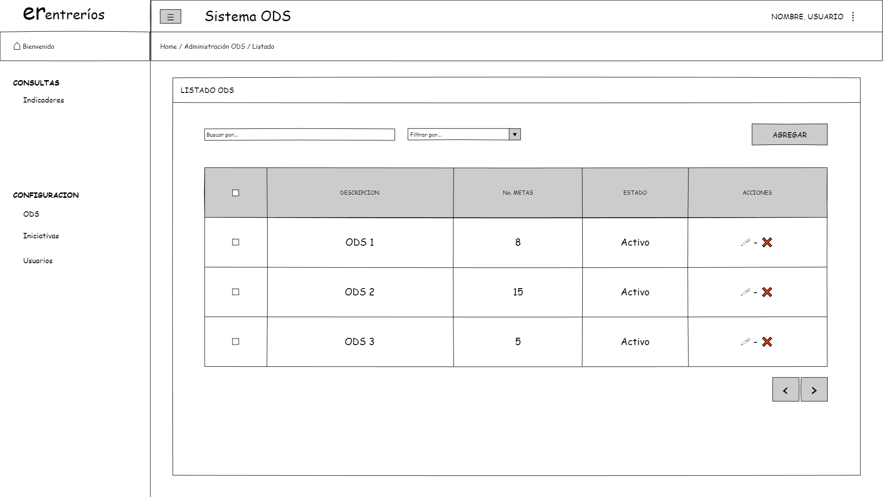Toggle the select-all checkbox in table header
Viewport: 883px width, 497px height.
[x=235, y=193]
